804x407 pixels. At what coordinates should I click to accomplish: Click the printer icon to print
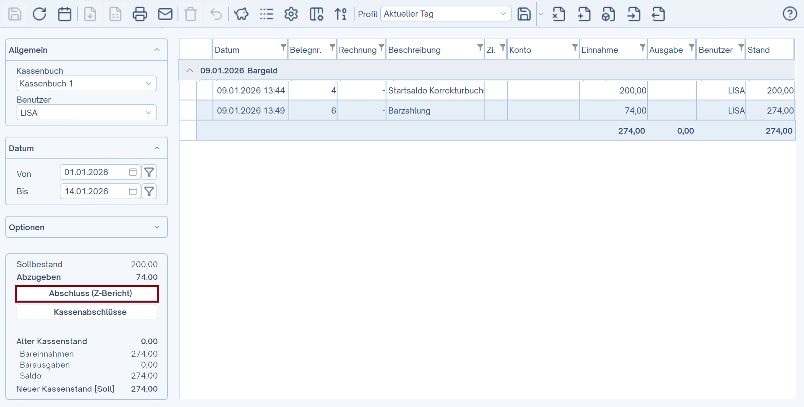point(140,14)
